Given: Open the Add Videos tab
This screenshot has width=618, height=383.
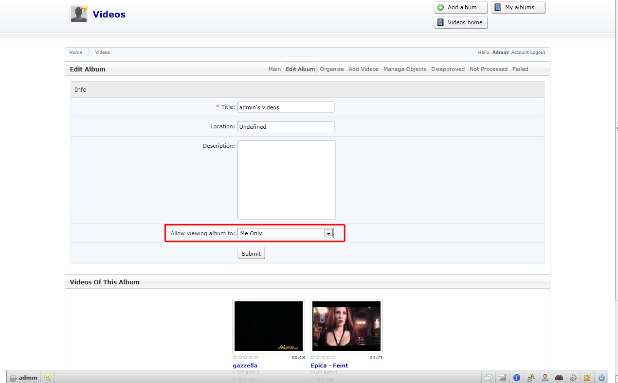Looking at the screenshot, I should click(x=363, y=69).
